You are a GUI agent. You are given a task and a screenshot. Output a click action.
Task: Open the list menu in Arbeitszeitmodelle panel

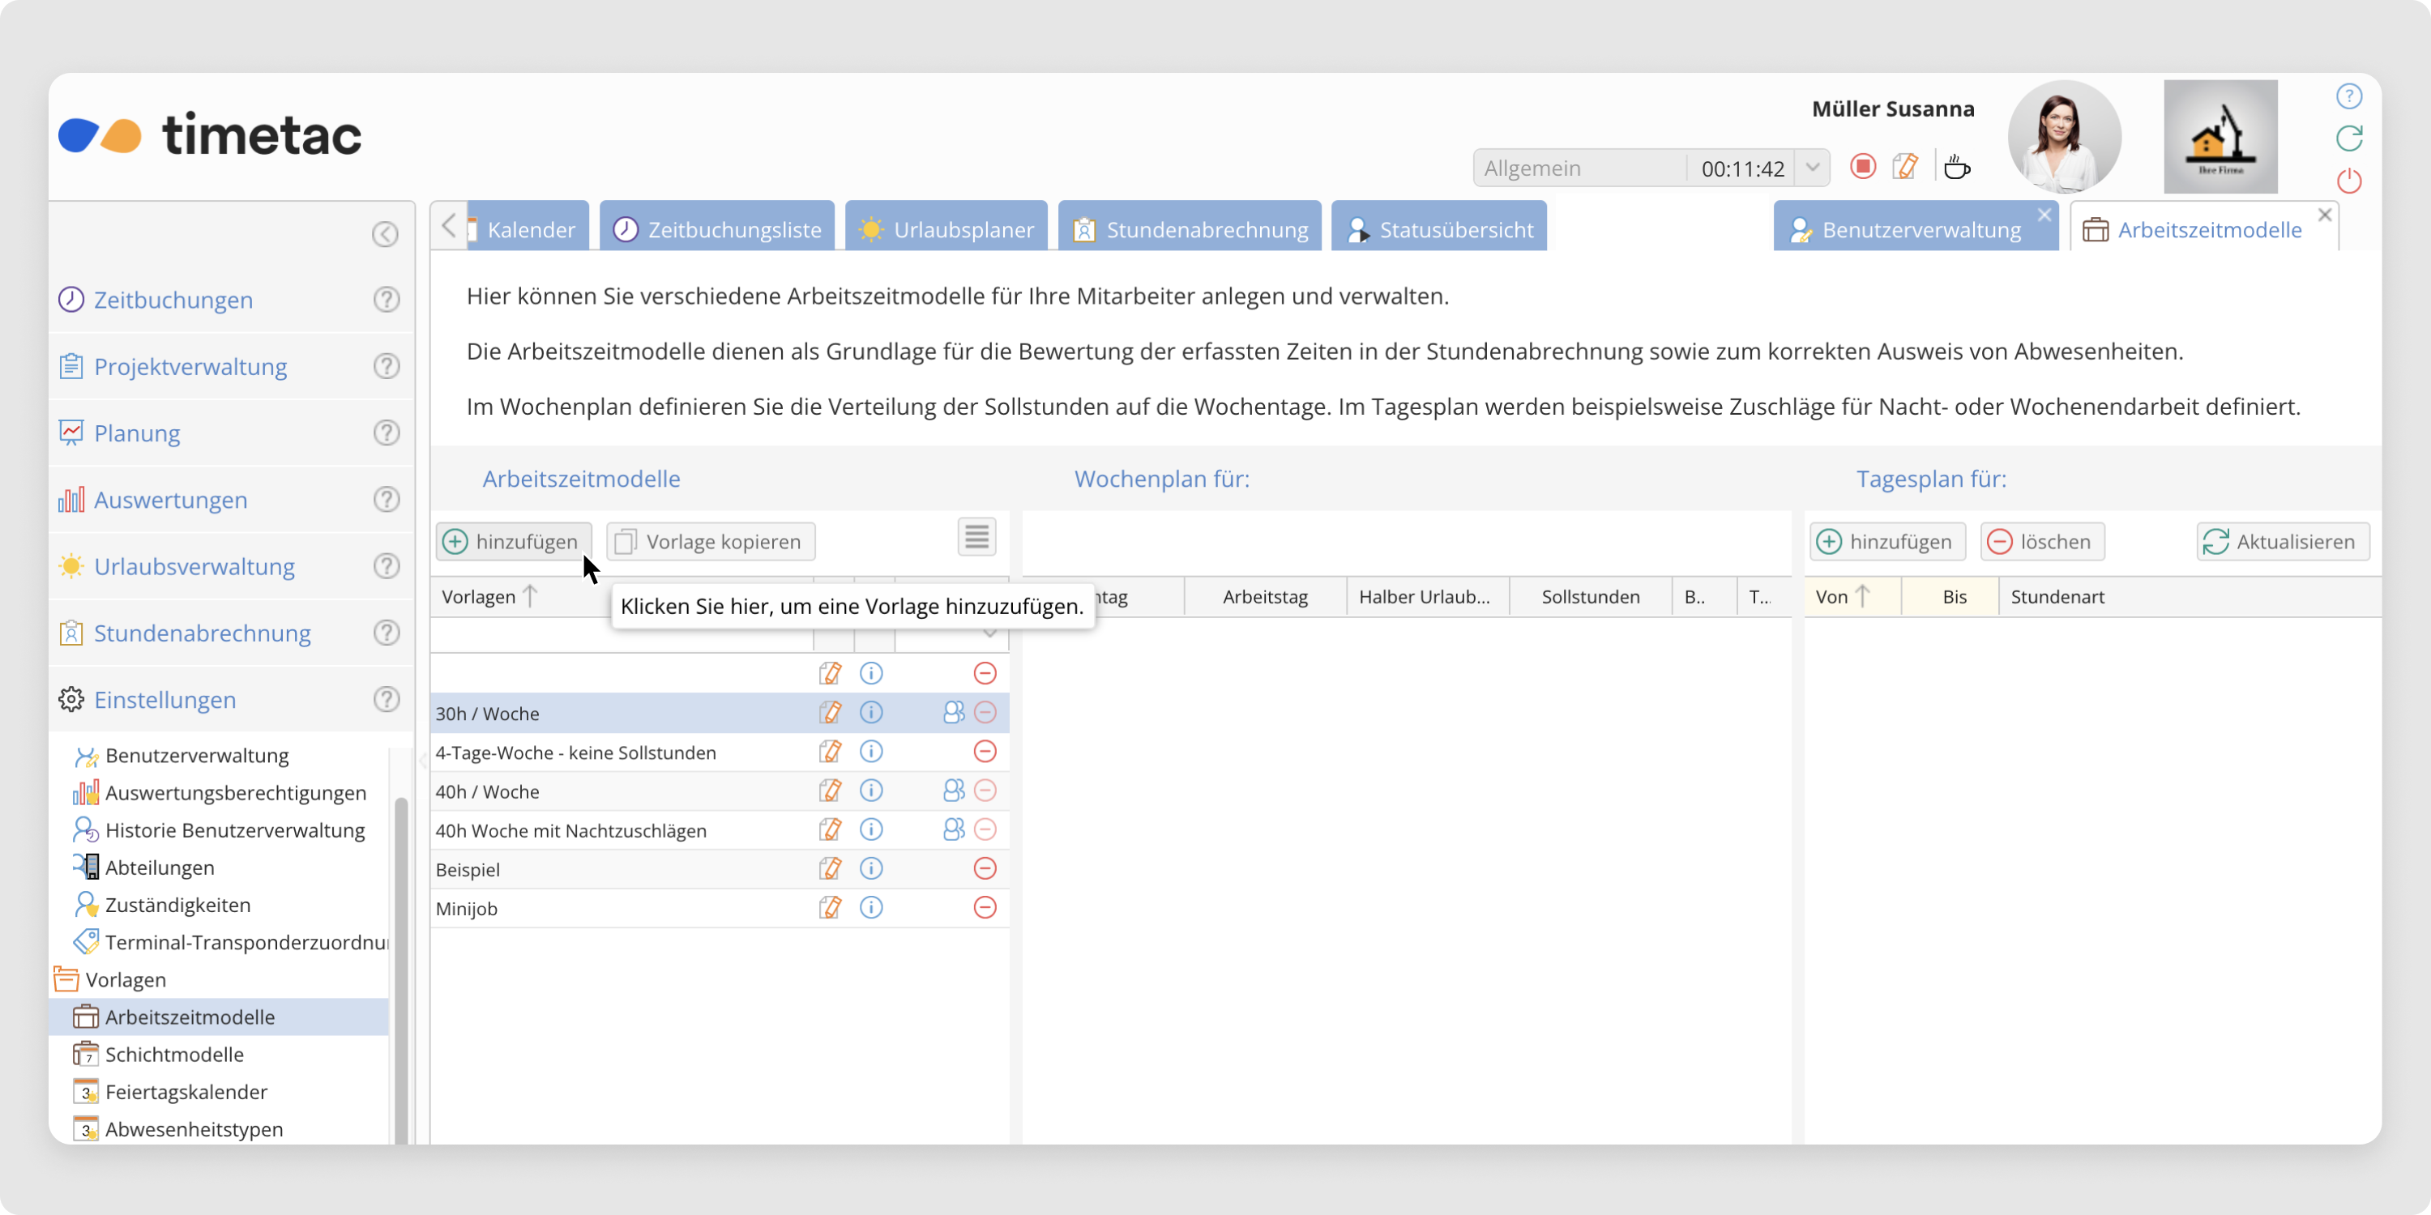[976, 538]
